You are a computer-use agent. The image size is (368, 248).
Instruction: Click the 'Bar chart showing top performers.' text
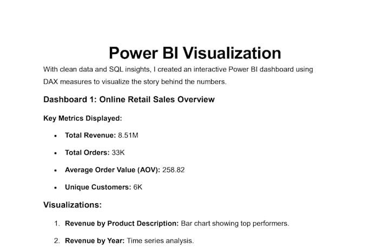[x=235, y=223]
